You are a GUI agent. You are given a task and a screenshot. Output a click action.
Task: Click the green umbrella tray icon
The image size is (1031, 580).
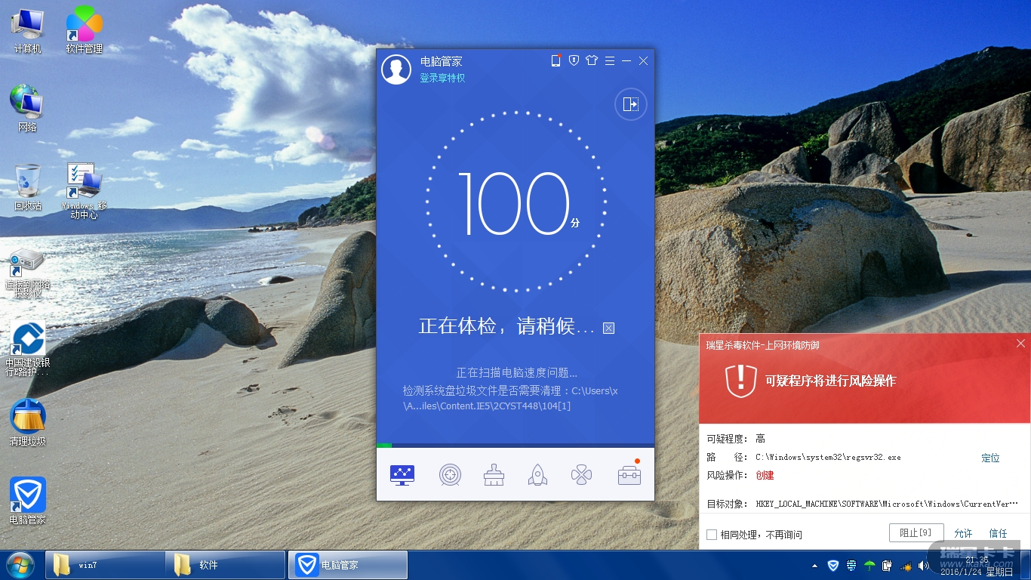click(869, 566)
